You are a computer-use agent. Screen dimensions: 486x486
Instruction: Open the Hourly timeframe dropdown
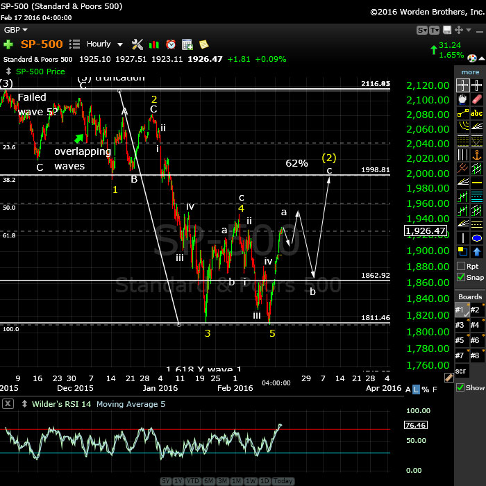(104, 44)
